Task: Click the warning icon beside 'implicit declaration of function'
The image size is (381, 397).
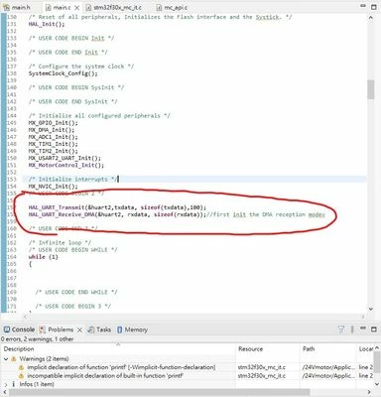Action: tap(21, 367)
